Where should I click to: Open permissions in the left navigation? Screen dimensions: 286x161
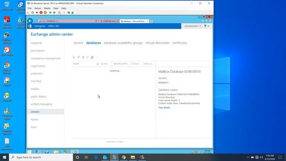pyautogui.click(x=38, y=51)
